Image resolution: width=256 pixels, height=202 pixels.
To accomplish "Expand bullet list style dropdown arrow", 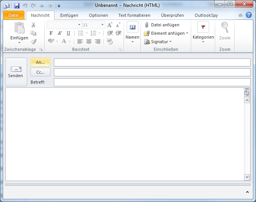I will point(87,33).
